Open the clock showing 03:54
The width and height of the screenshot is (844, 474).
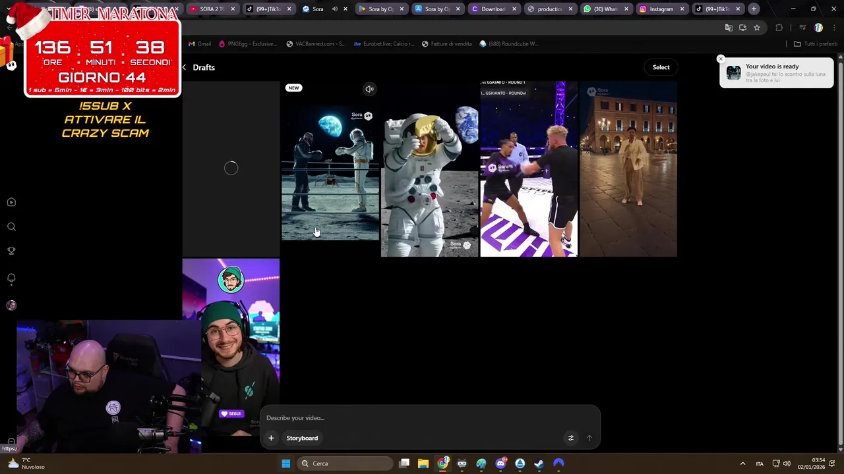[811, 463]
